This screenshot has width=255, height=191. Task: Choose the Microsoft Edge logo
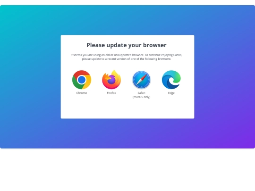171,80
